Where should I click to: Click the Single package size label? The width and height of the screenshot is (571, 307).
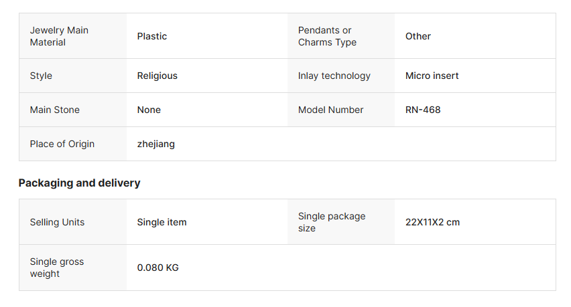(x=332, y=222)
